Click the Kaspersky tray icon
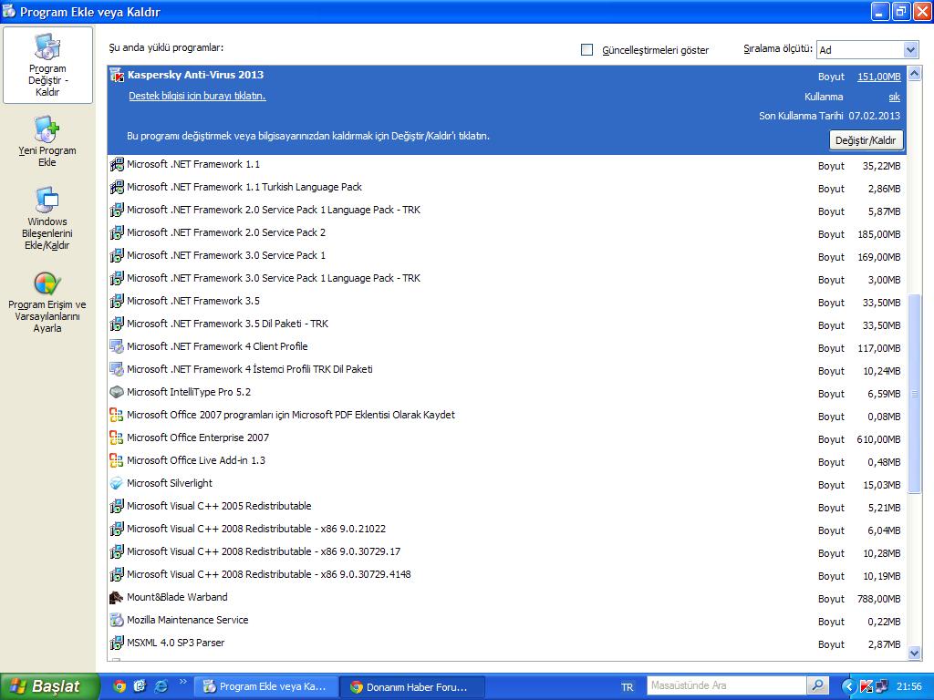 [867, 686]
